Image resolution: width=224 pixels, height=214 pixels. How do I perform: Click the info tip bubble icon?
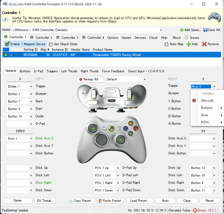click(6, 19)
